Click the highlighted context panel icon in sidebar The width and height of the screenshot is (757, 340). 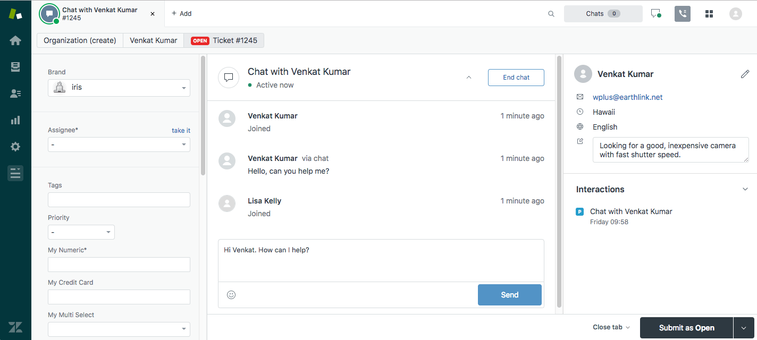click(x=15, y=173)
